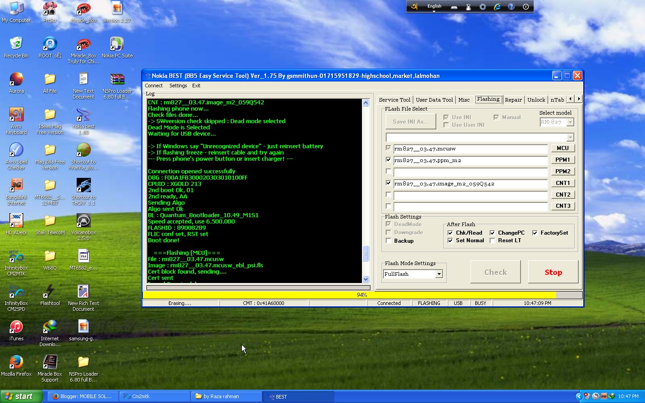The width and height of the screenshot is (645, 403).
Task: Enable the Reset LT checkbox
Action: (492, 240)
